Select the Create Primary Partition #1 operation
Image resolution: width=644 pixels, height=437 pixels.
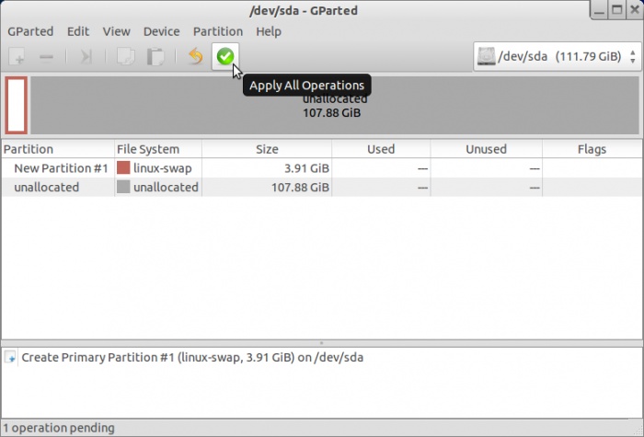192,357
